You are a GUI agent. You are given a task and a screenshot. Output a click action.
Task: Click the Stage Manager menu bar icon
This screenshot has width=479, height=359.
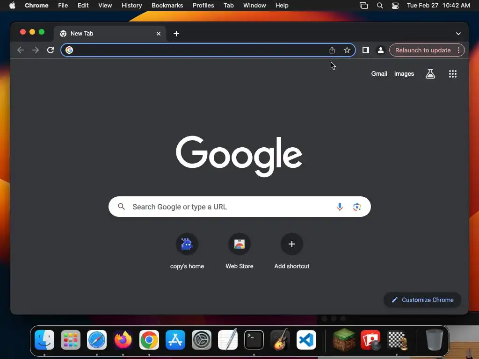coord(363,6)
